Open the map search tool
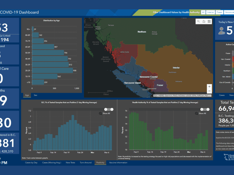 coord(199,21)
